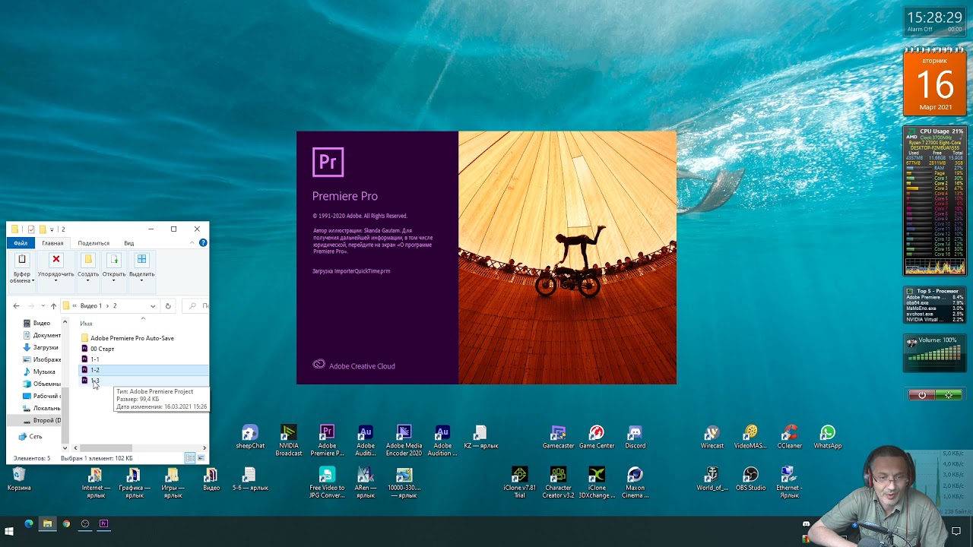The width and height of the screenshot is (973, 547).
Task: Select the Adobe Audition desktop icon beside Premiere
Action: [x=366, y=441]
